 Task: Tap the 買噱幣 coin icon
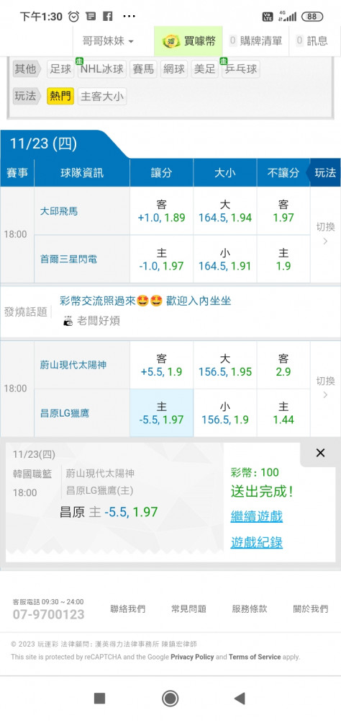tap(170, 41)
